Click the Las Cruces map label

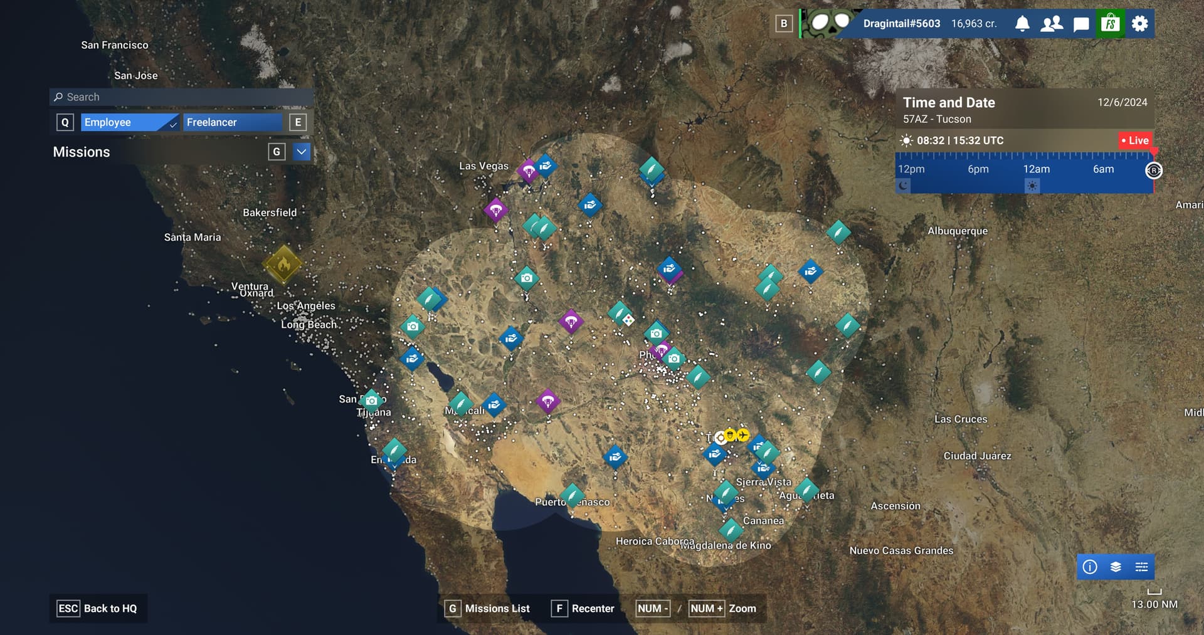961,419
